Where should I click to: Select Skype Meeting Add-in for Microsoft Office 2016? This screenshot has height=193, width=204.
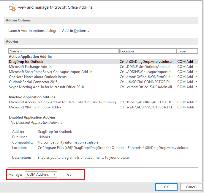[103, 87]
